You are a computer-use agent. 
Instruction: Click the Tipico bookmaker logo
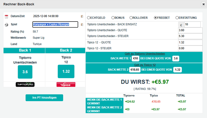tap(66, 84)
